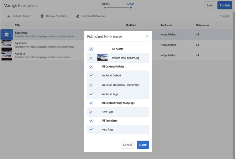This screenshot has height=159, width=235.
Task: Click the 'all' references value for About Us
Action: [x=197, y=55]
